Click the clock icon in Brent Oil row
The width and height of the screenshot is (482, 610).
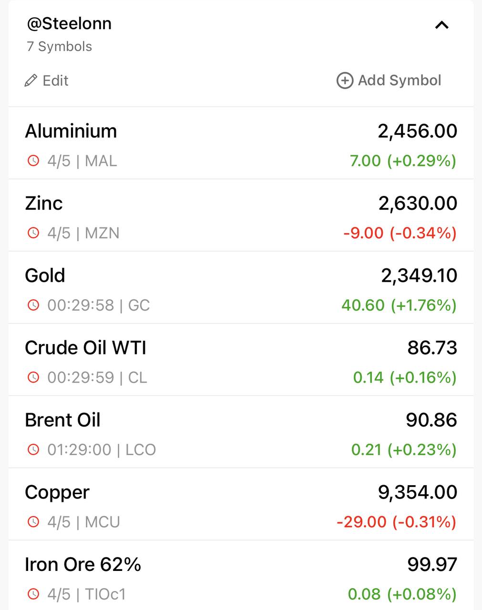click(x=33, y=449)
